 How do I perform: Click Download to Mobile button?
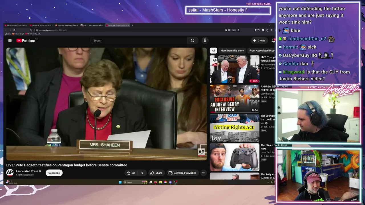tap(182, 173)
